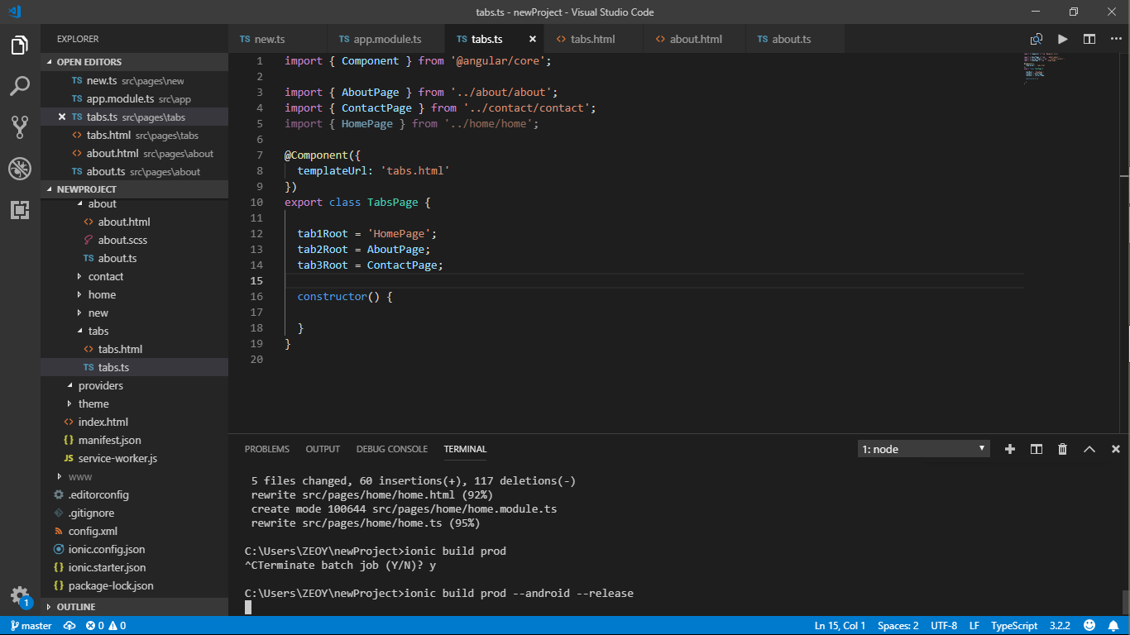Click the open changes icon in editor toolbar
1130x635 pixels.
tap(1036, 39)
